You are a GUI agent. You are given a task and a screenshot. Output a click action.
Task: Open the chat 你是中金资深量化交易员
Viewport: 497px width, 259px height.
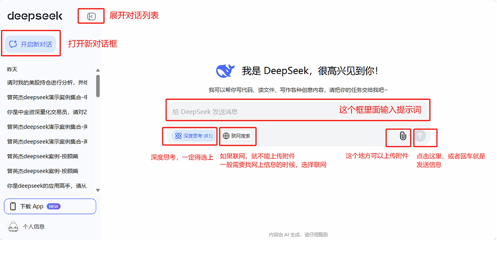47,112
